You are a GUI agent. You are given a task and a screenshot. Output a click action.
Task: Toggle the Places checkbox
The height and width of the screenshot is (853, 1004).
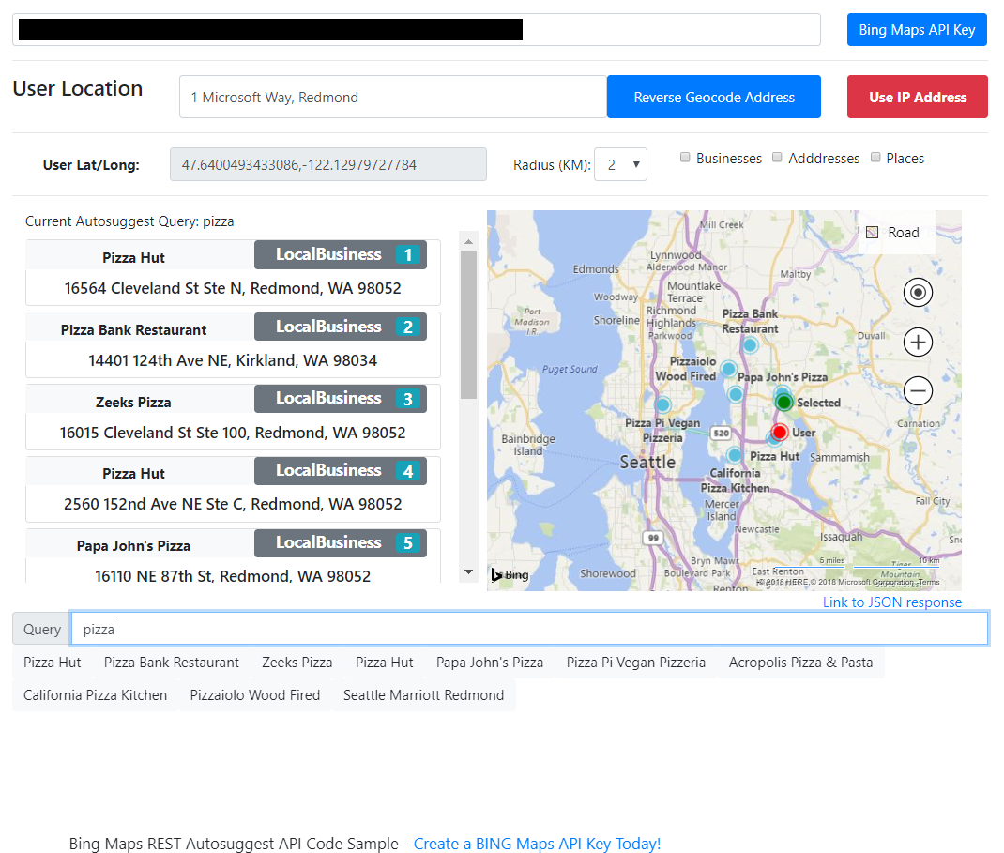pyautogui.click(x=875, y=158)
